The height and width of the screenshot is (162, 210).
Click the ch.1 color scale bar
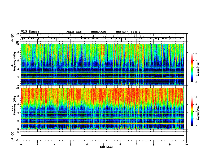[192, 68]
